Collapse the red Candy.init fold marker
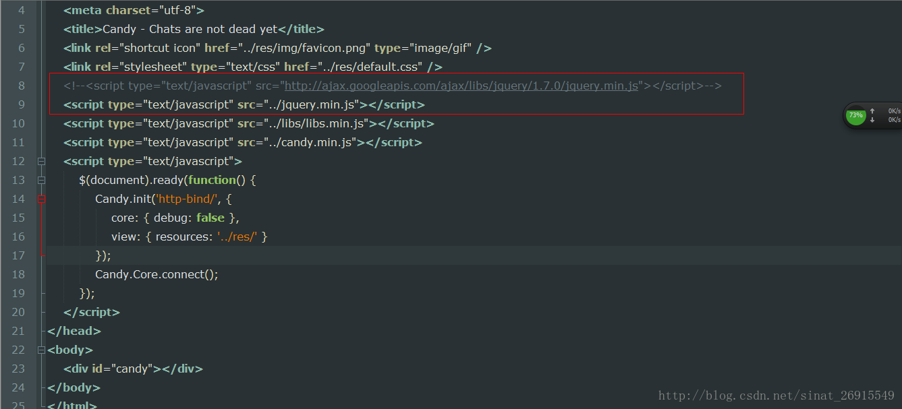This screenshot has width=902, height=409. [41, 199]
